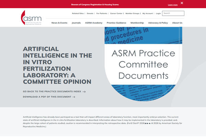The image size is (206, 137).
Task: Click into the Search field
Action: pyautogui.click(x=173, y=13)
